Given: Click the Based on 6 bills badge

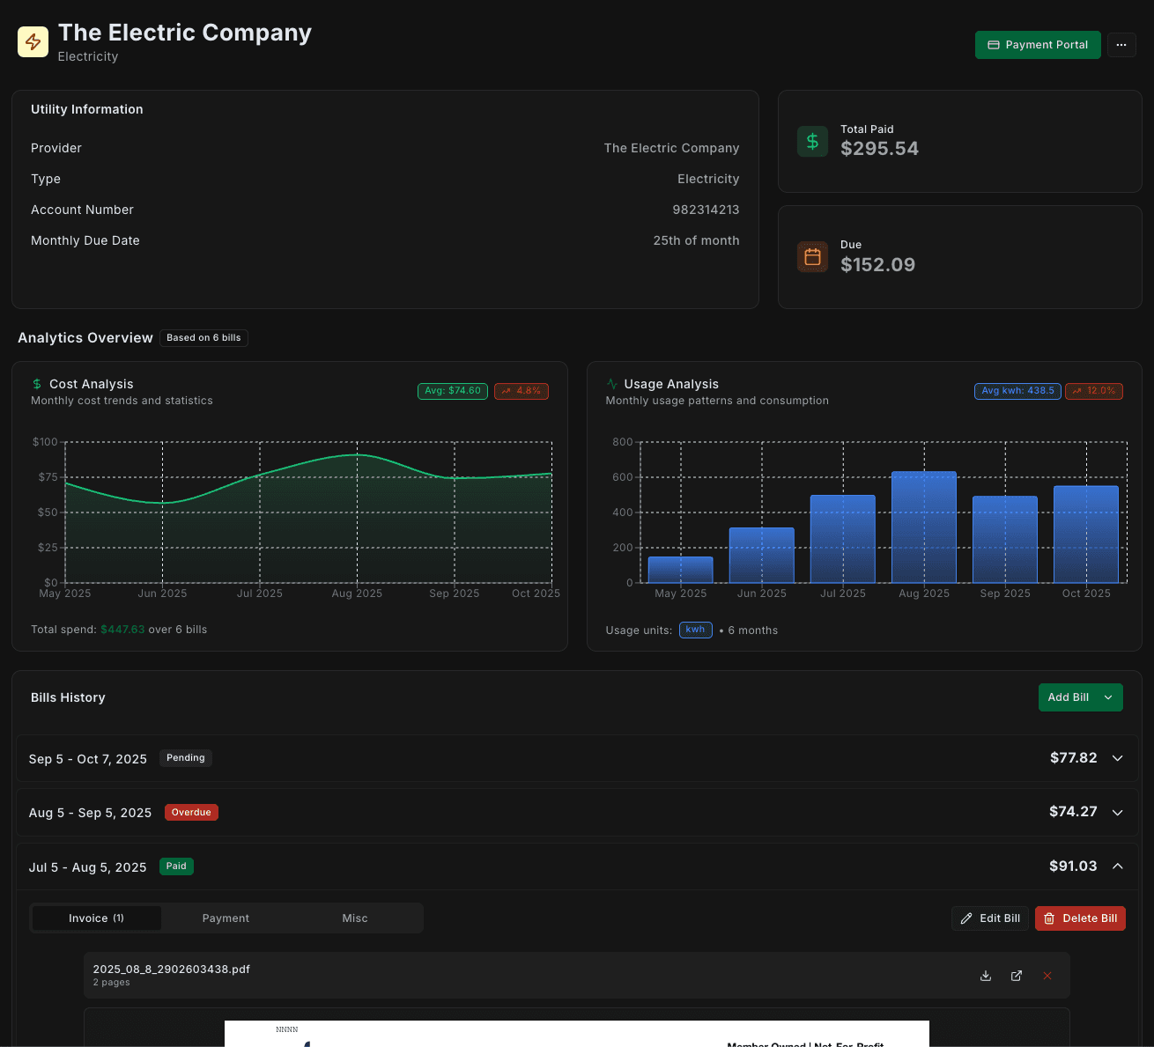Looking at the screenshot, I should (203, 337).
